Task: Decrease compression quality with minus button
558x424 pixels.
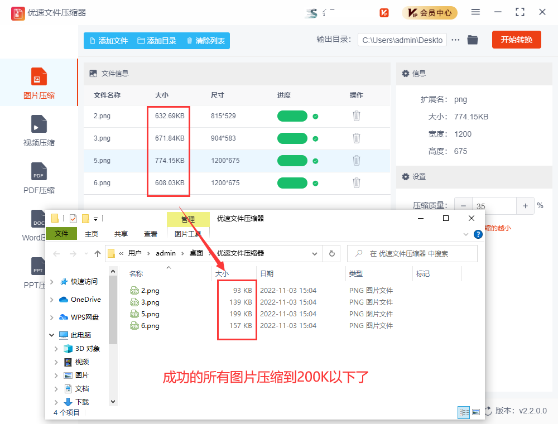Action: (x=463, y=206)
